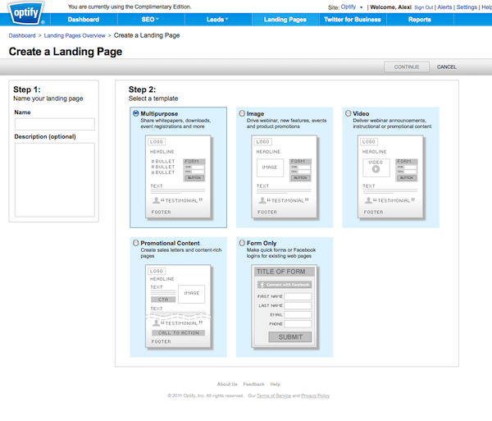Open the Site Optify dropdown
The height and width of the screenshot is (421, 492).
(352, 7)
